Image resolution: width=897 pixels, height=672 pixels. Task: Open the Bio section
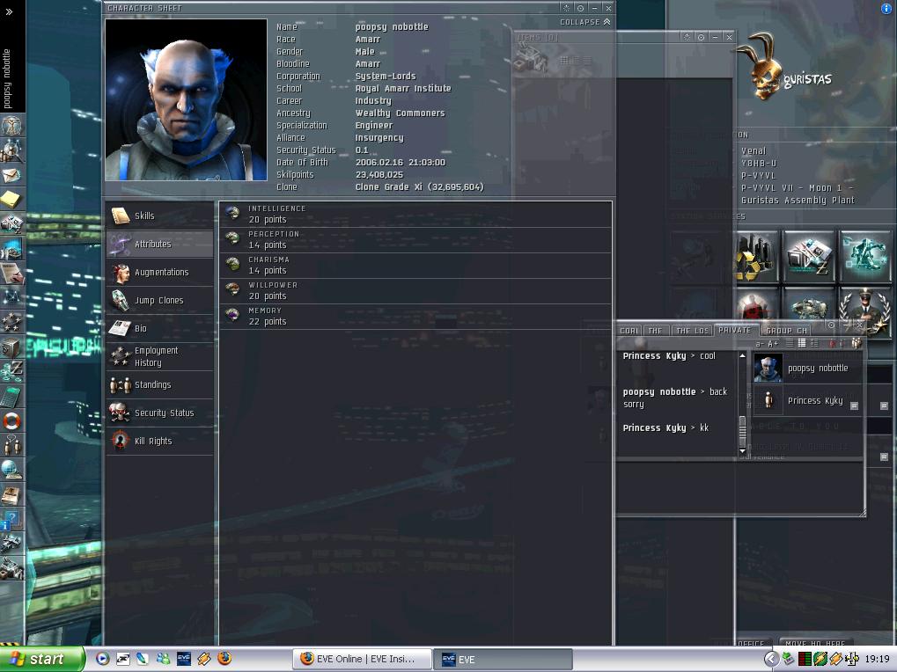pos(159,329)
